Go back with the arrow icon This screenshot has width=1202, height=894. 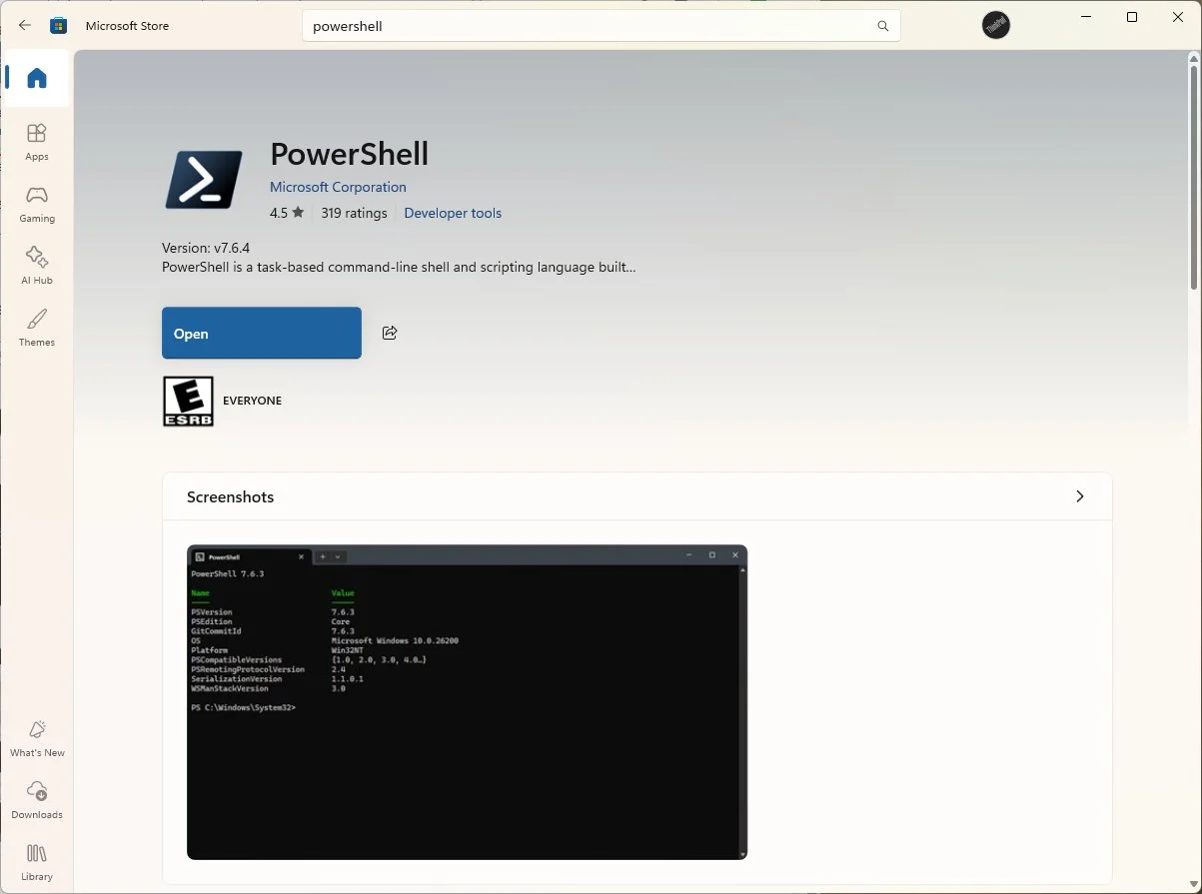click(x=25, y=26)
